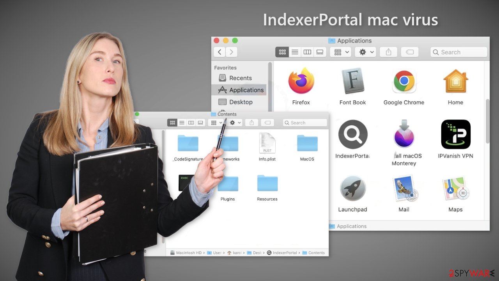Click the Share button in Applications window
This screenshot has width=499, height=281.
[388, 52]
